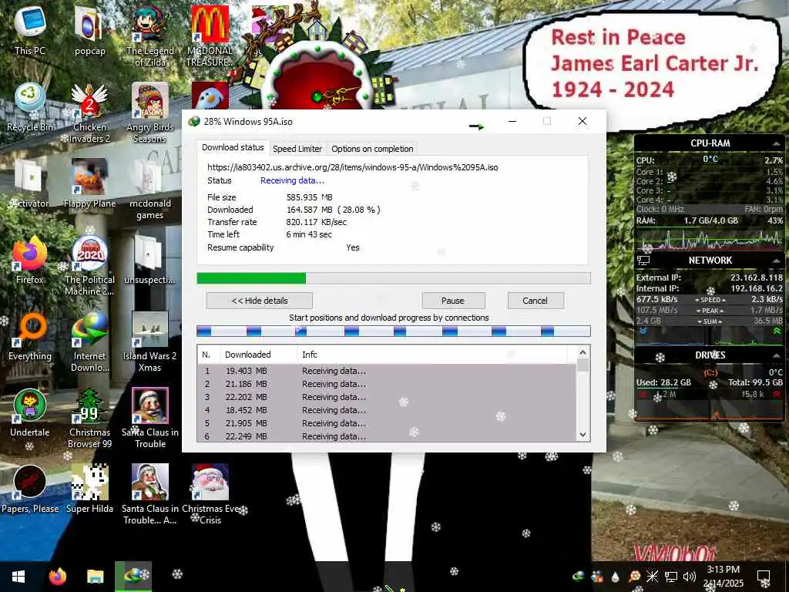The image size is (789, 592).
Task: Collapse the DRIVES gadget panel
Action: pyautogui.click(x=776, y=355)
